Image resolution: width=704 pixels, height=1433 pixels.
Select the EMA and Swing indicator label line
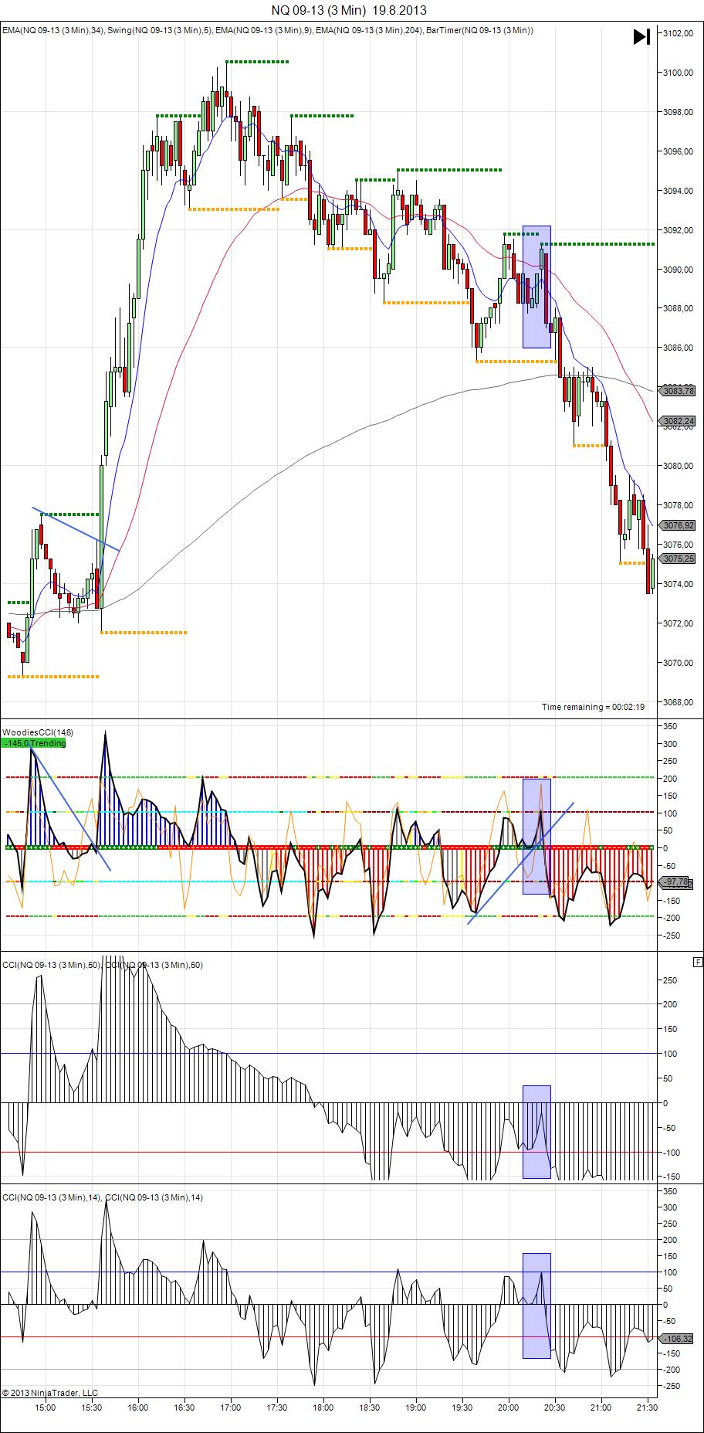coord(268,30)
